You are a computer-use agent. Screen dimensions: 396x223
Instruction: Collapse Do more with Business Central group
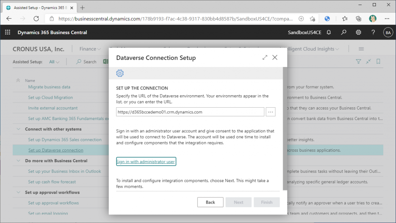click(19, 161)
